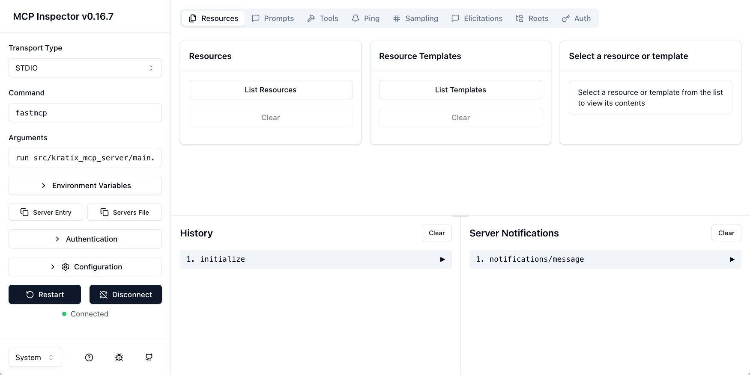Copy the Servers File
Viewport: 750px width, 375px height.
click(x=125, y=212)
